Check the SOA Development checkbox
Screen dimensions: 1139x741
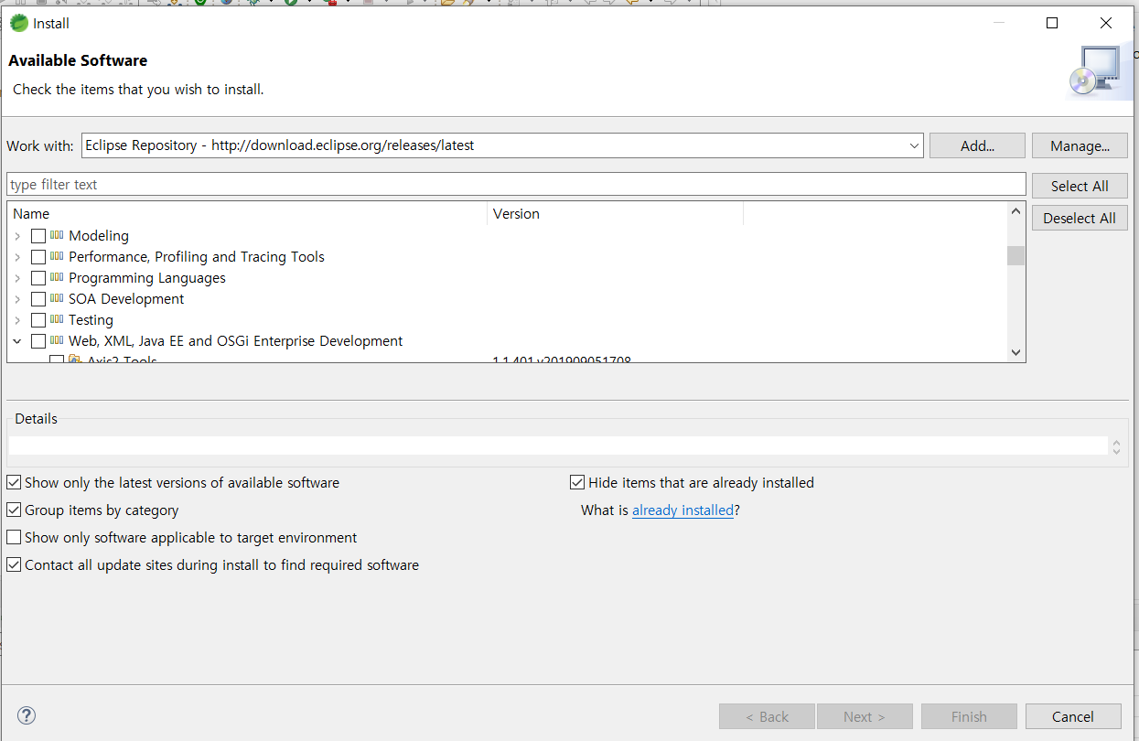pos(38,299)
